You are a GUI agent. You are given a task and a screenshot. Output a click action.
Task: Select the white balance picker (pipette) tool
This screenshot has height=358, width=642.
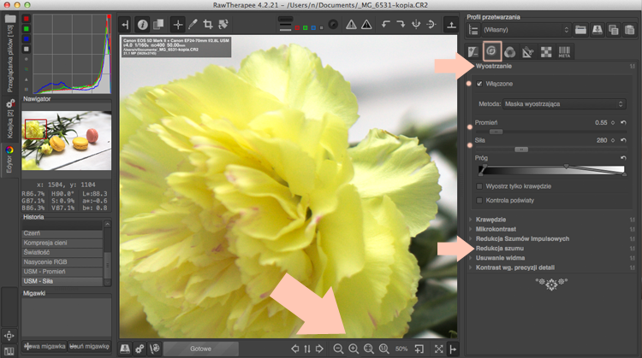(x=193, y=25)
